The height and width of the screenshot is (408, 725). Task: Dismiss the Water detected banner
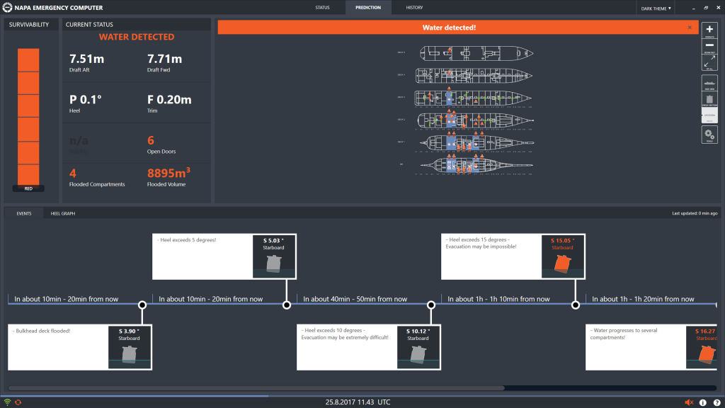690,28
